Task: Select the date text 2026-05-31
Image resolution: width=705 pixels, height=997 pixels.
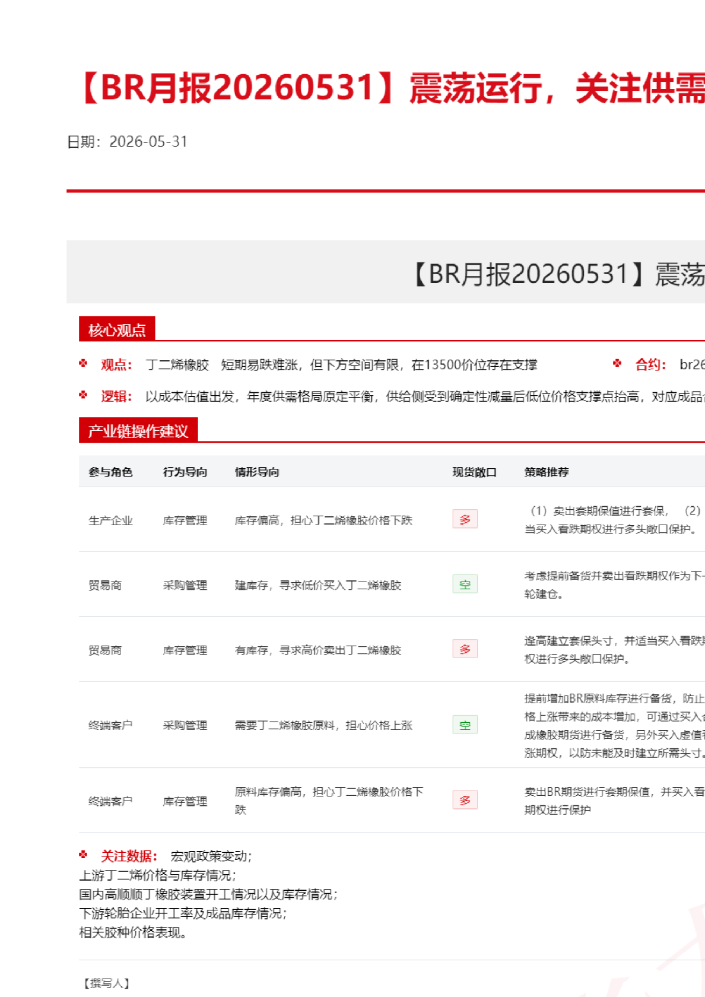Action: (x=148, y=142)
